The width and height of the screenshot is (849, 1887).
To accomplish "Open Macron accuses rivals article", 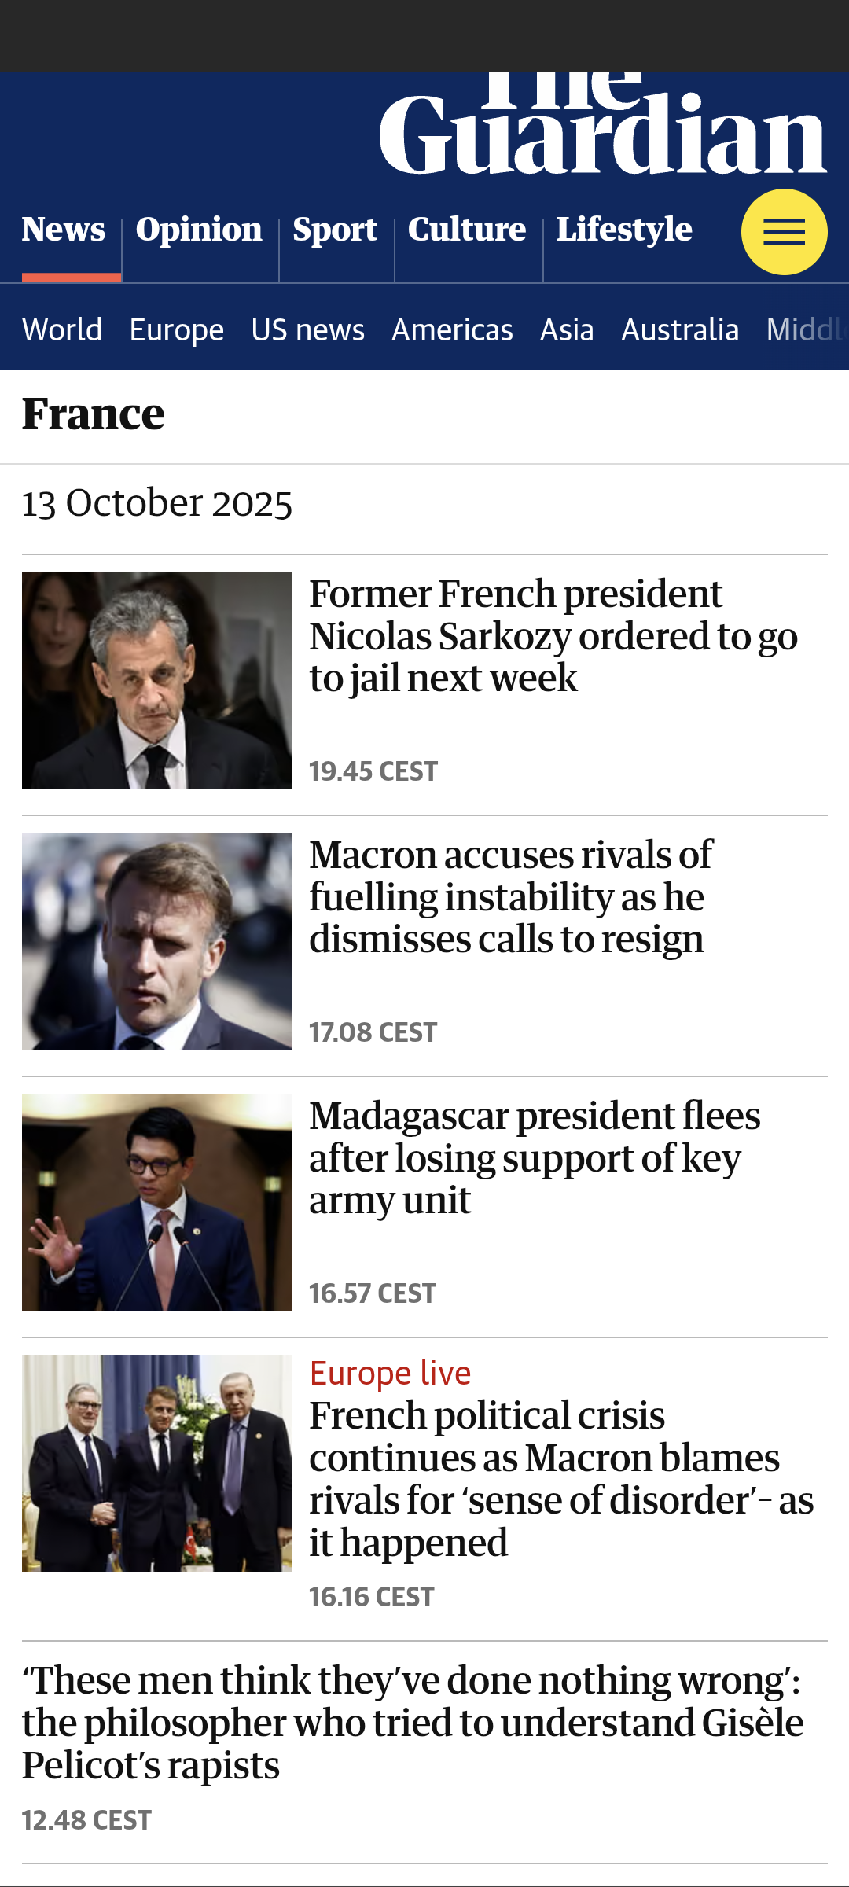I will [511, 897].
